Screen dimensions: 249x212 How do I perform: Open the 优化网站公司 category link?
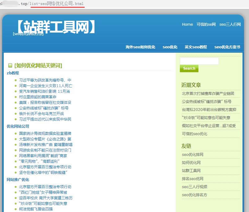click(x=18, y=126)
